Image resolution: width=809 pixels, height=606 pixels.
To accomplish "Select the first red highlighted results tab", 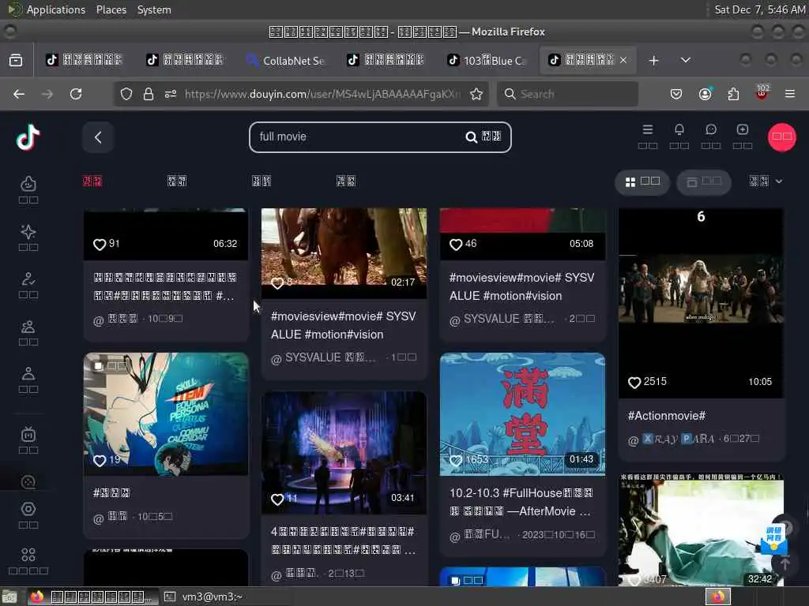I will pyautogui.click(x=92, y=181).
